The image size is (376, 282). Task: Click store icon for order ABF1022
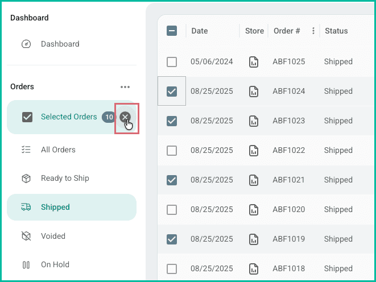tap(254, 151)
